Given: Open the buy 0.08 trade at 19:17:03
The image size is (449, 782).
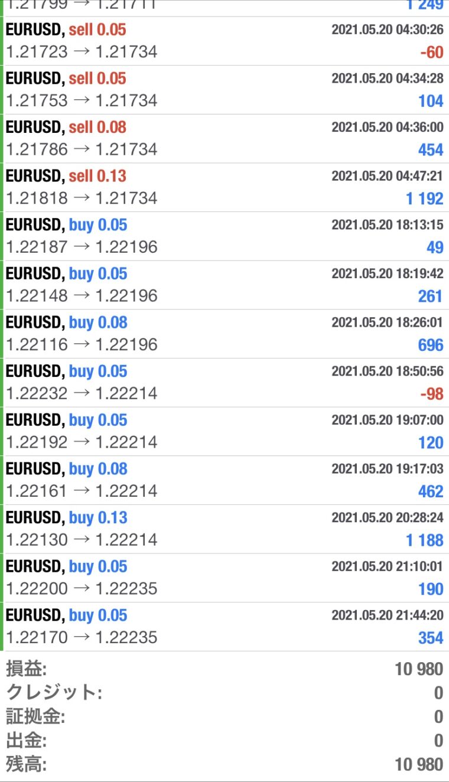Looking at the screenshot, I should [x=224, y=480].
